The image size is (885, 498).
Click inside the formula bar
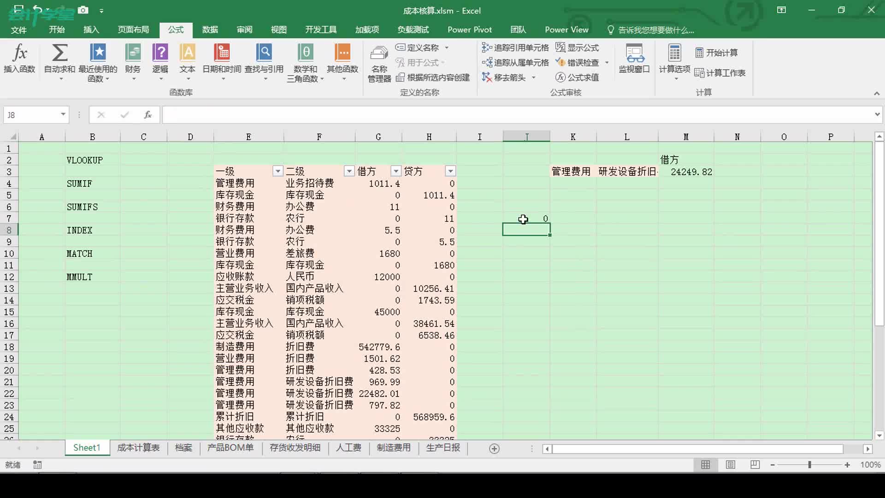pos(369,114)
